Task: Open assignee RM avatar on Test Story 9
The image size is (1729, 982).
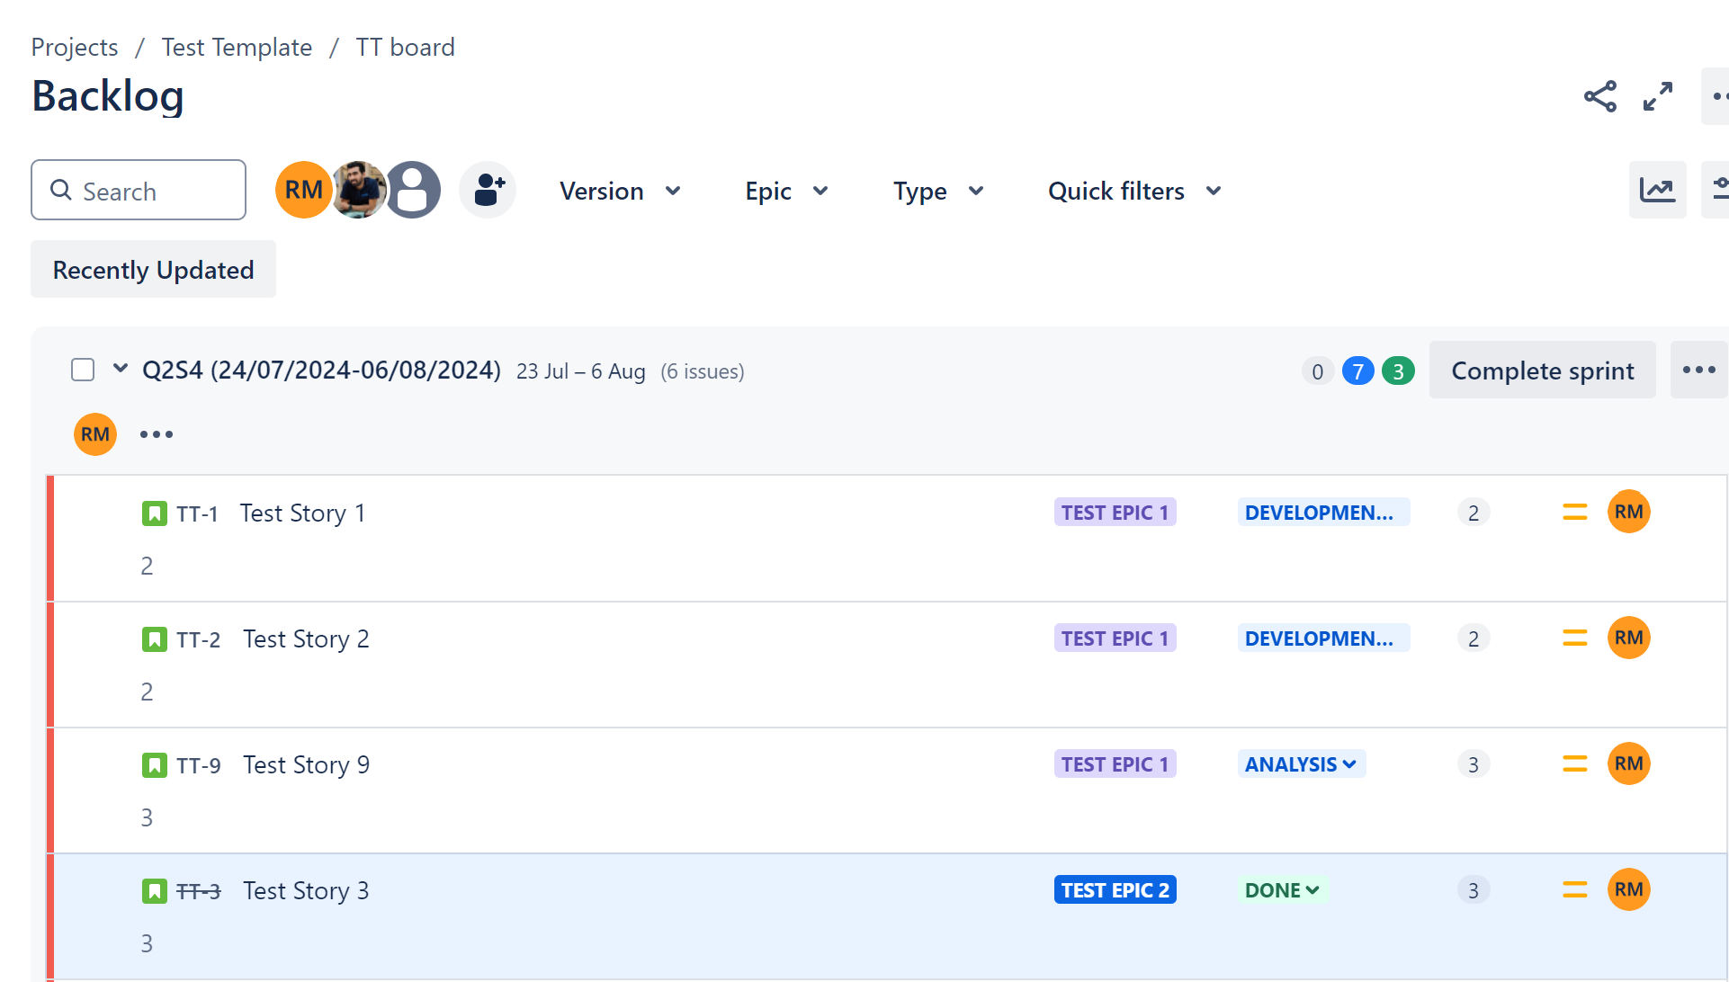Action: pos(1629,763)
